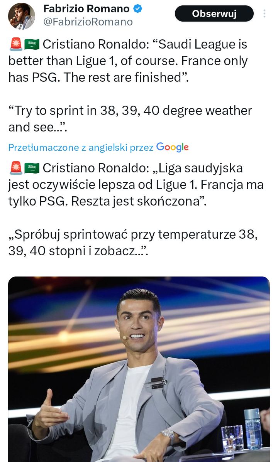Click the headset microphone in the photo

124,337
